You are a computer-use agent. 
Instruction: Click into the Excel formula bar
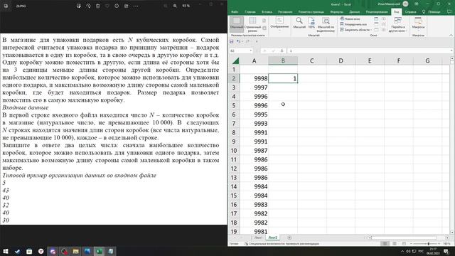click(368, 50)
